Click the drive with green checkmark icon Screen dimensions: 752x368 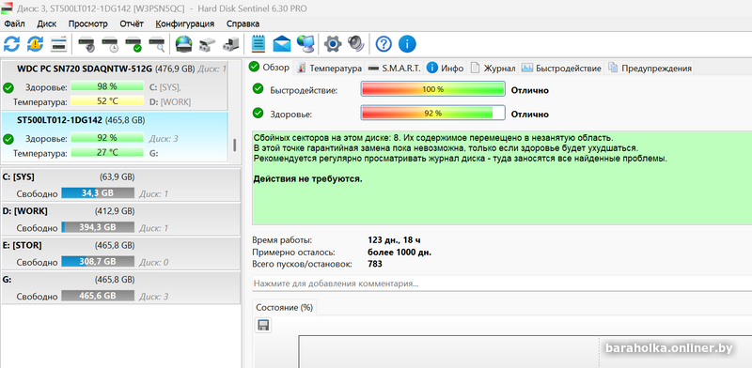click(133, 44)
